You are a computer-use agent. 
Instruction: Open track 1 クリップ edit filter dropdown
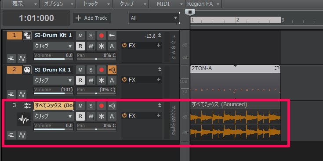click(53, 46)
